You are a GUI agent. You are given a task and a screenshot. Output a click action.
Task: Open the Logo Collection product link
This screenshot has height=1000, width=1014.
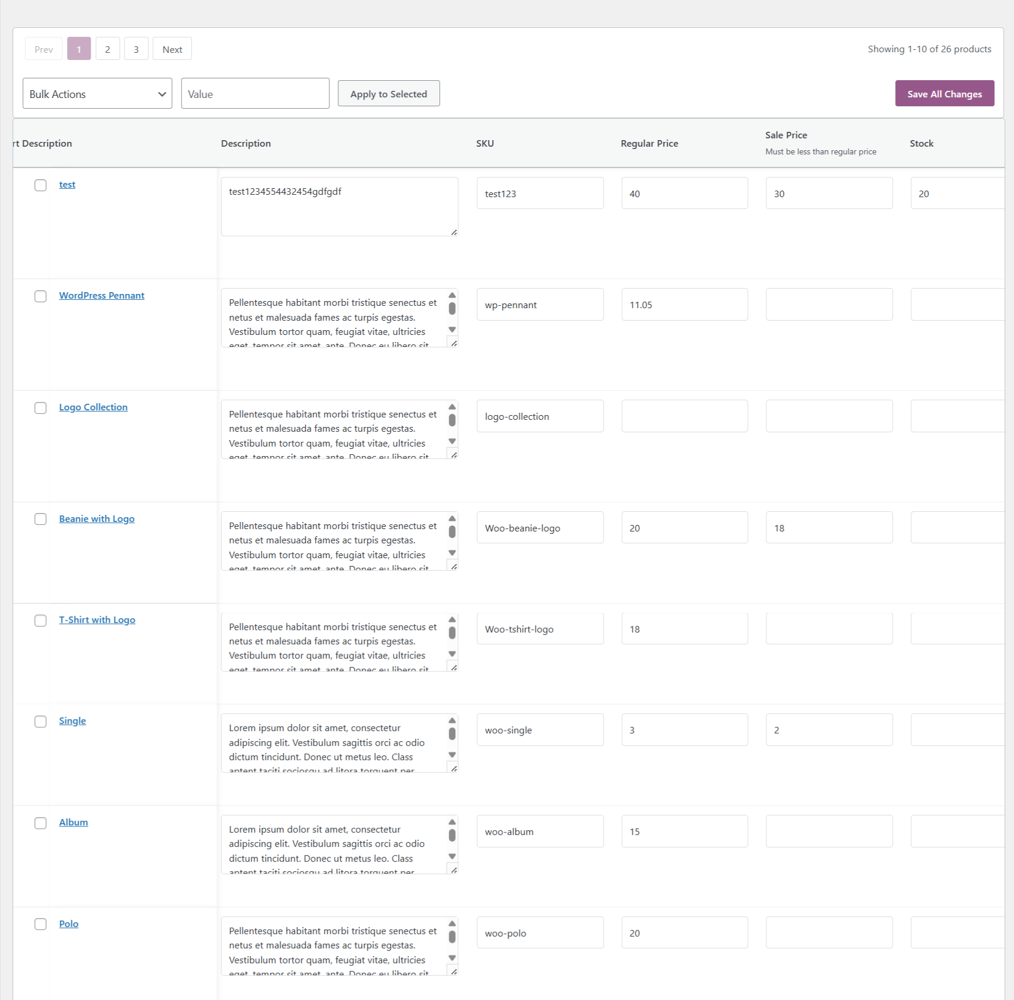click(x=93, y=407)
